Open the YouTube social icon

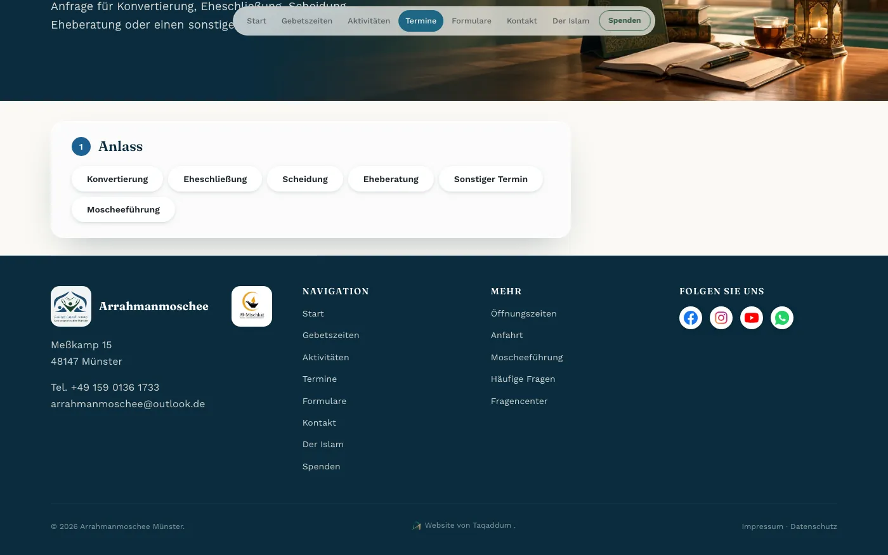coord(752,318)
